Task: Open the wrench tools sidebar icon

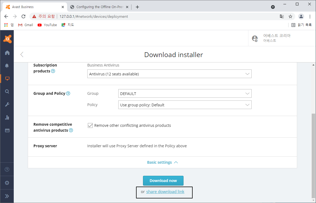Action: (x=7, y=104)
